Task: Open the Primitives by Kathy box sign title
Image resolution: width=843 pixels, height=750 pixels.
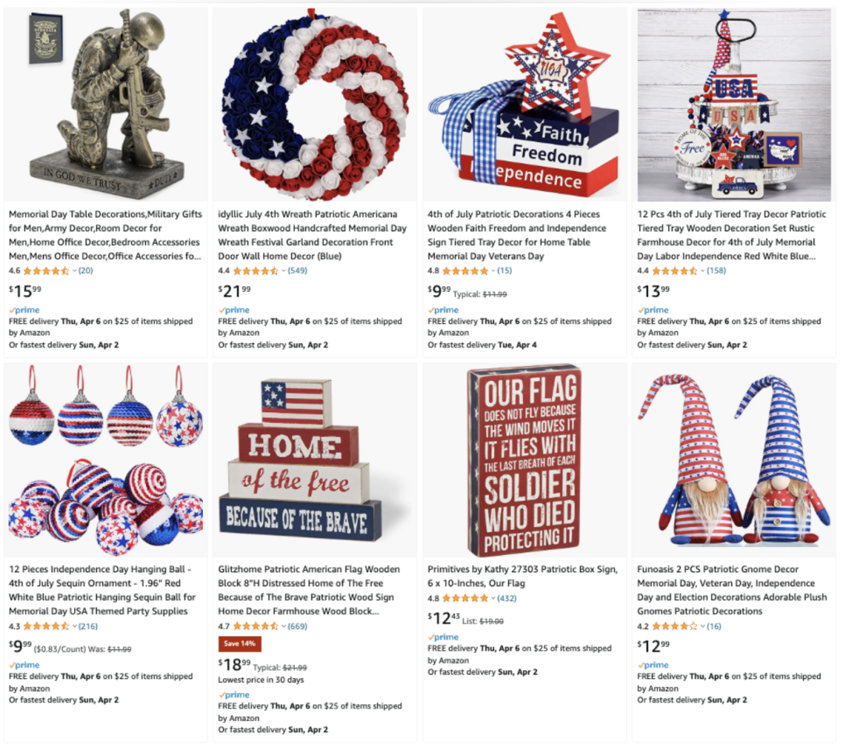Action: [x=522, y=576]
